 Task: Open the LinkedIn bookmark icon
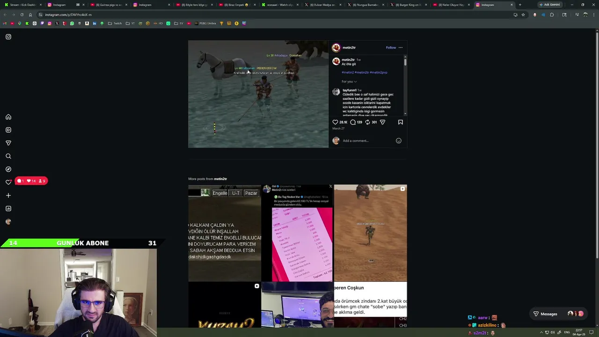(94, 23)
